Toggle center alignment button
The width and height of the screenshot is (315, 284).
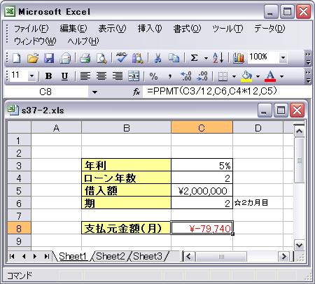click(101, 76)
